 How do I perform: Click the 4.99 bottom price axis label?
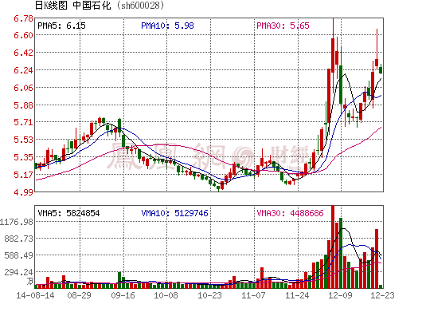tap(23, 192)
